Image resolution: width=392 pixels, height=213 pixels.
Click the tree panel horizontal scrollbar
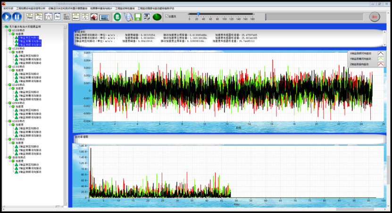pyautogui.click(x=33, y=206)
